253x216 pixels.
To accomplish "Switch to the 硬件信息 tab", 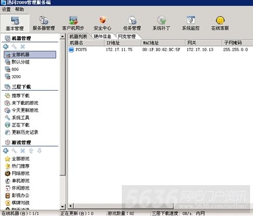I will click(x=103, y=37).
